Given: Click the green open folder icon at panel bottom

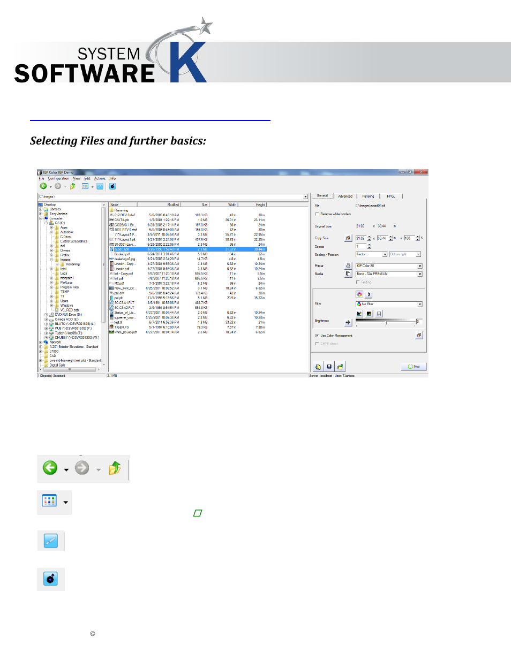Looking at the screenshot, I should 340,367.
